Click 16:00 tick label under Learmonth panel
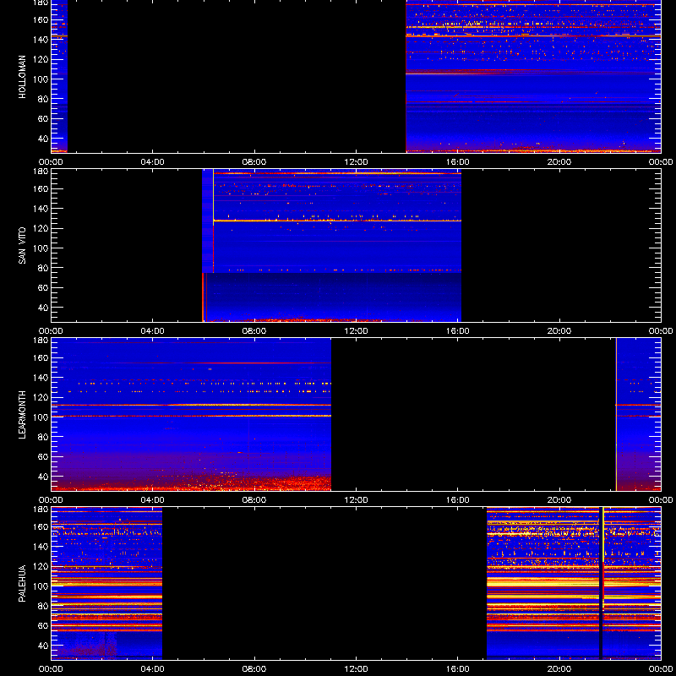 click(x=458, y=500)
